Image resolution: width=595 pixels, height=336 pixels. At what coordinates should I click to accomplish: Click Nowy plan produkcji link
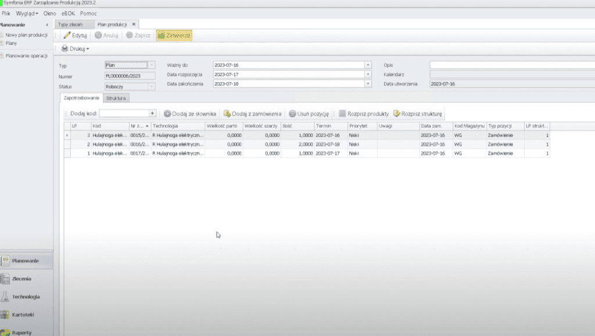(x=26, y=35)
